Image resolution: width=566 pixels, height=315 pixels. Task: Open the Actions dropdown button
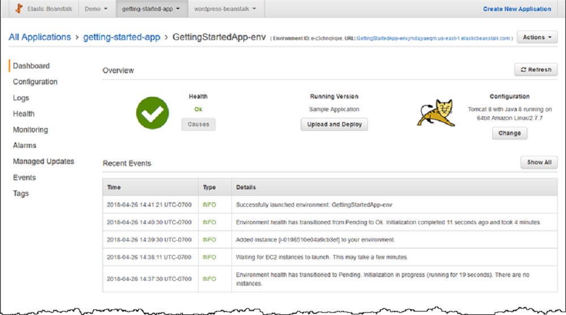[537, 37]
